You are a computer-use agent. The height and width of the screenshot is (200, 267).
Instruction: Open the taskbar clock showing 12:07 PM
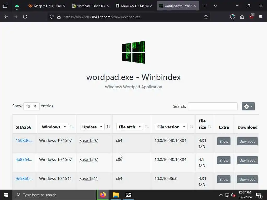(245, 195)
